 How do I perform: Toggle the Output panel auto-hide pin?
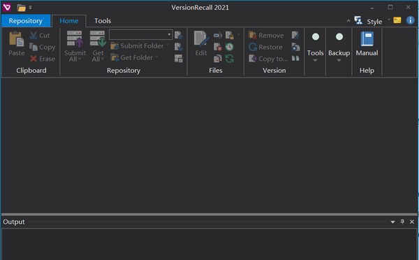(x=402, y=222)
